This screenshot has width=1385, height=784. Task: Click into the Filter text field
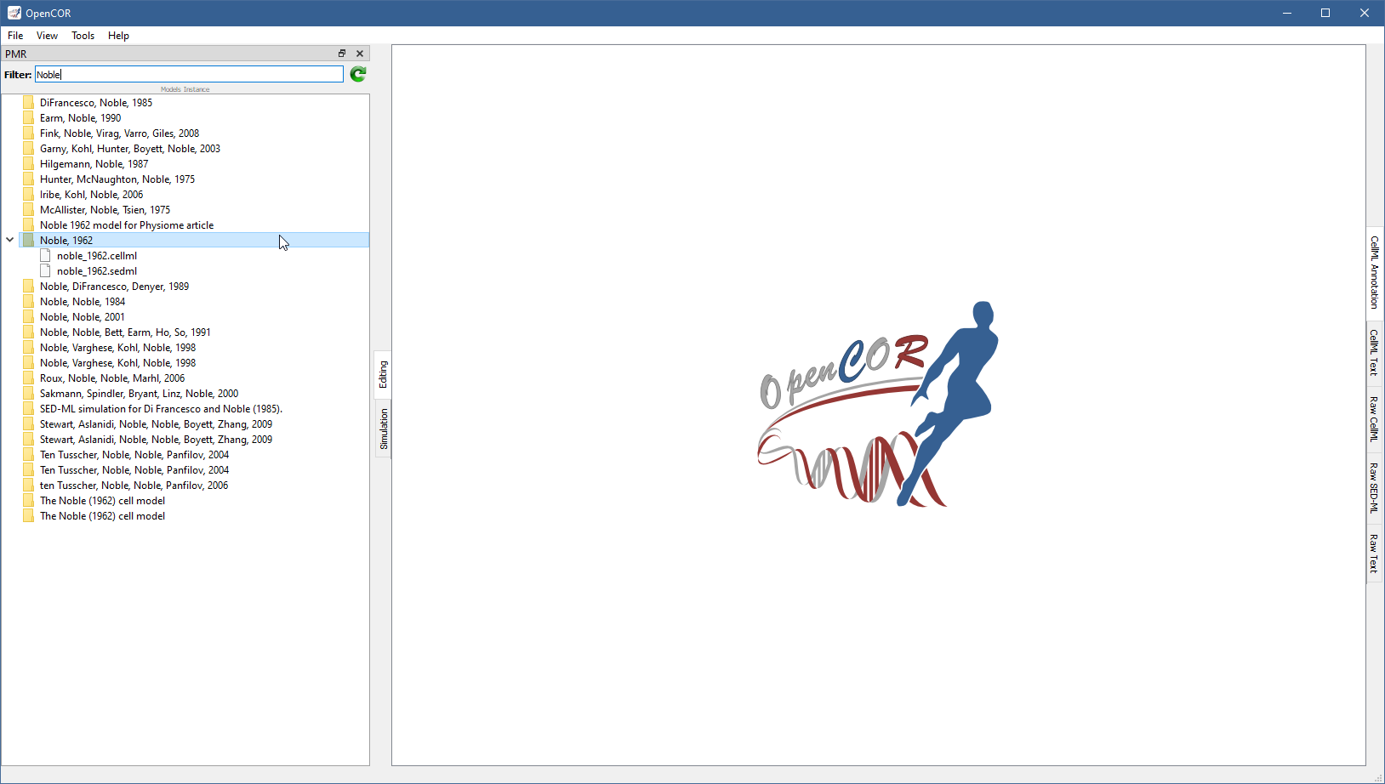189,75
